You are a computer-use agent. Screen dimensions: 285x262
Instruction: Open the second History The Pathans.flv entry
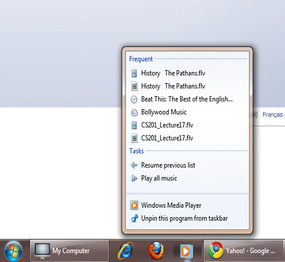[x=187, y=86]
